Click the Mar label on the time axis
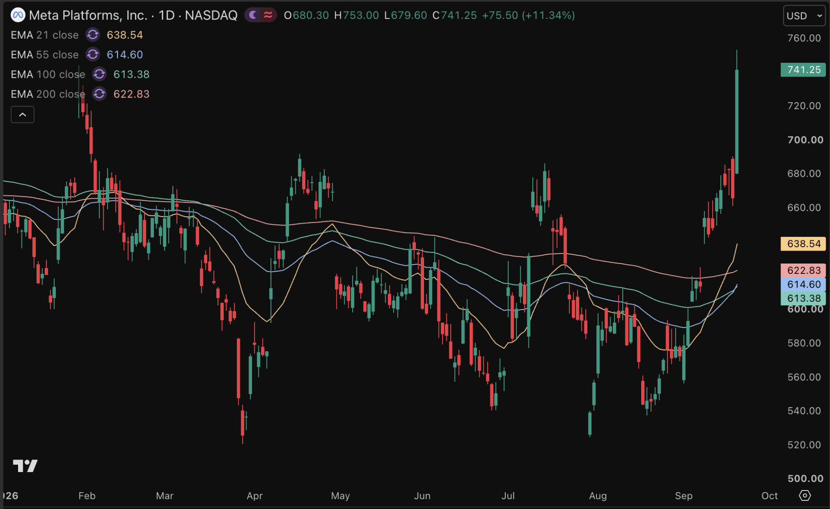830x509 pixels. click(165, 496)
